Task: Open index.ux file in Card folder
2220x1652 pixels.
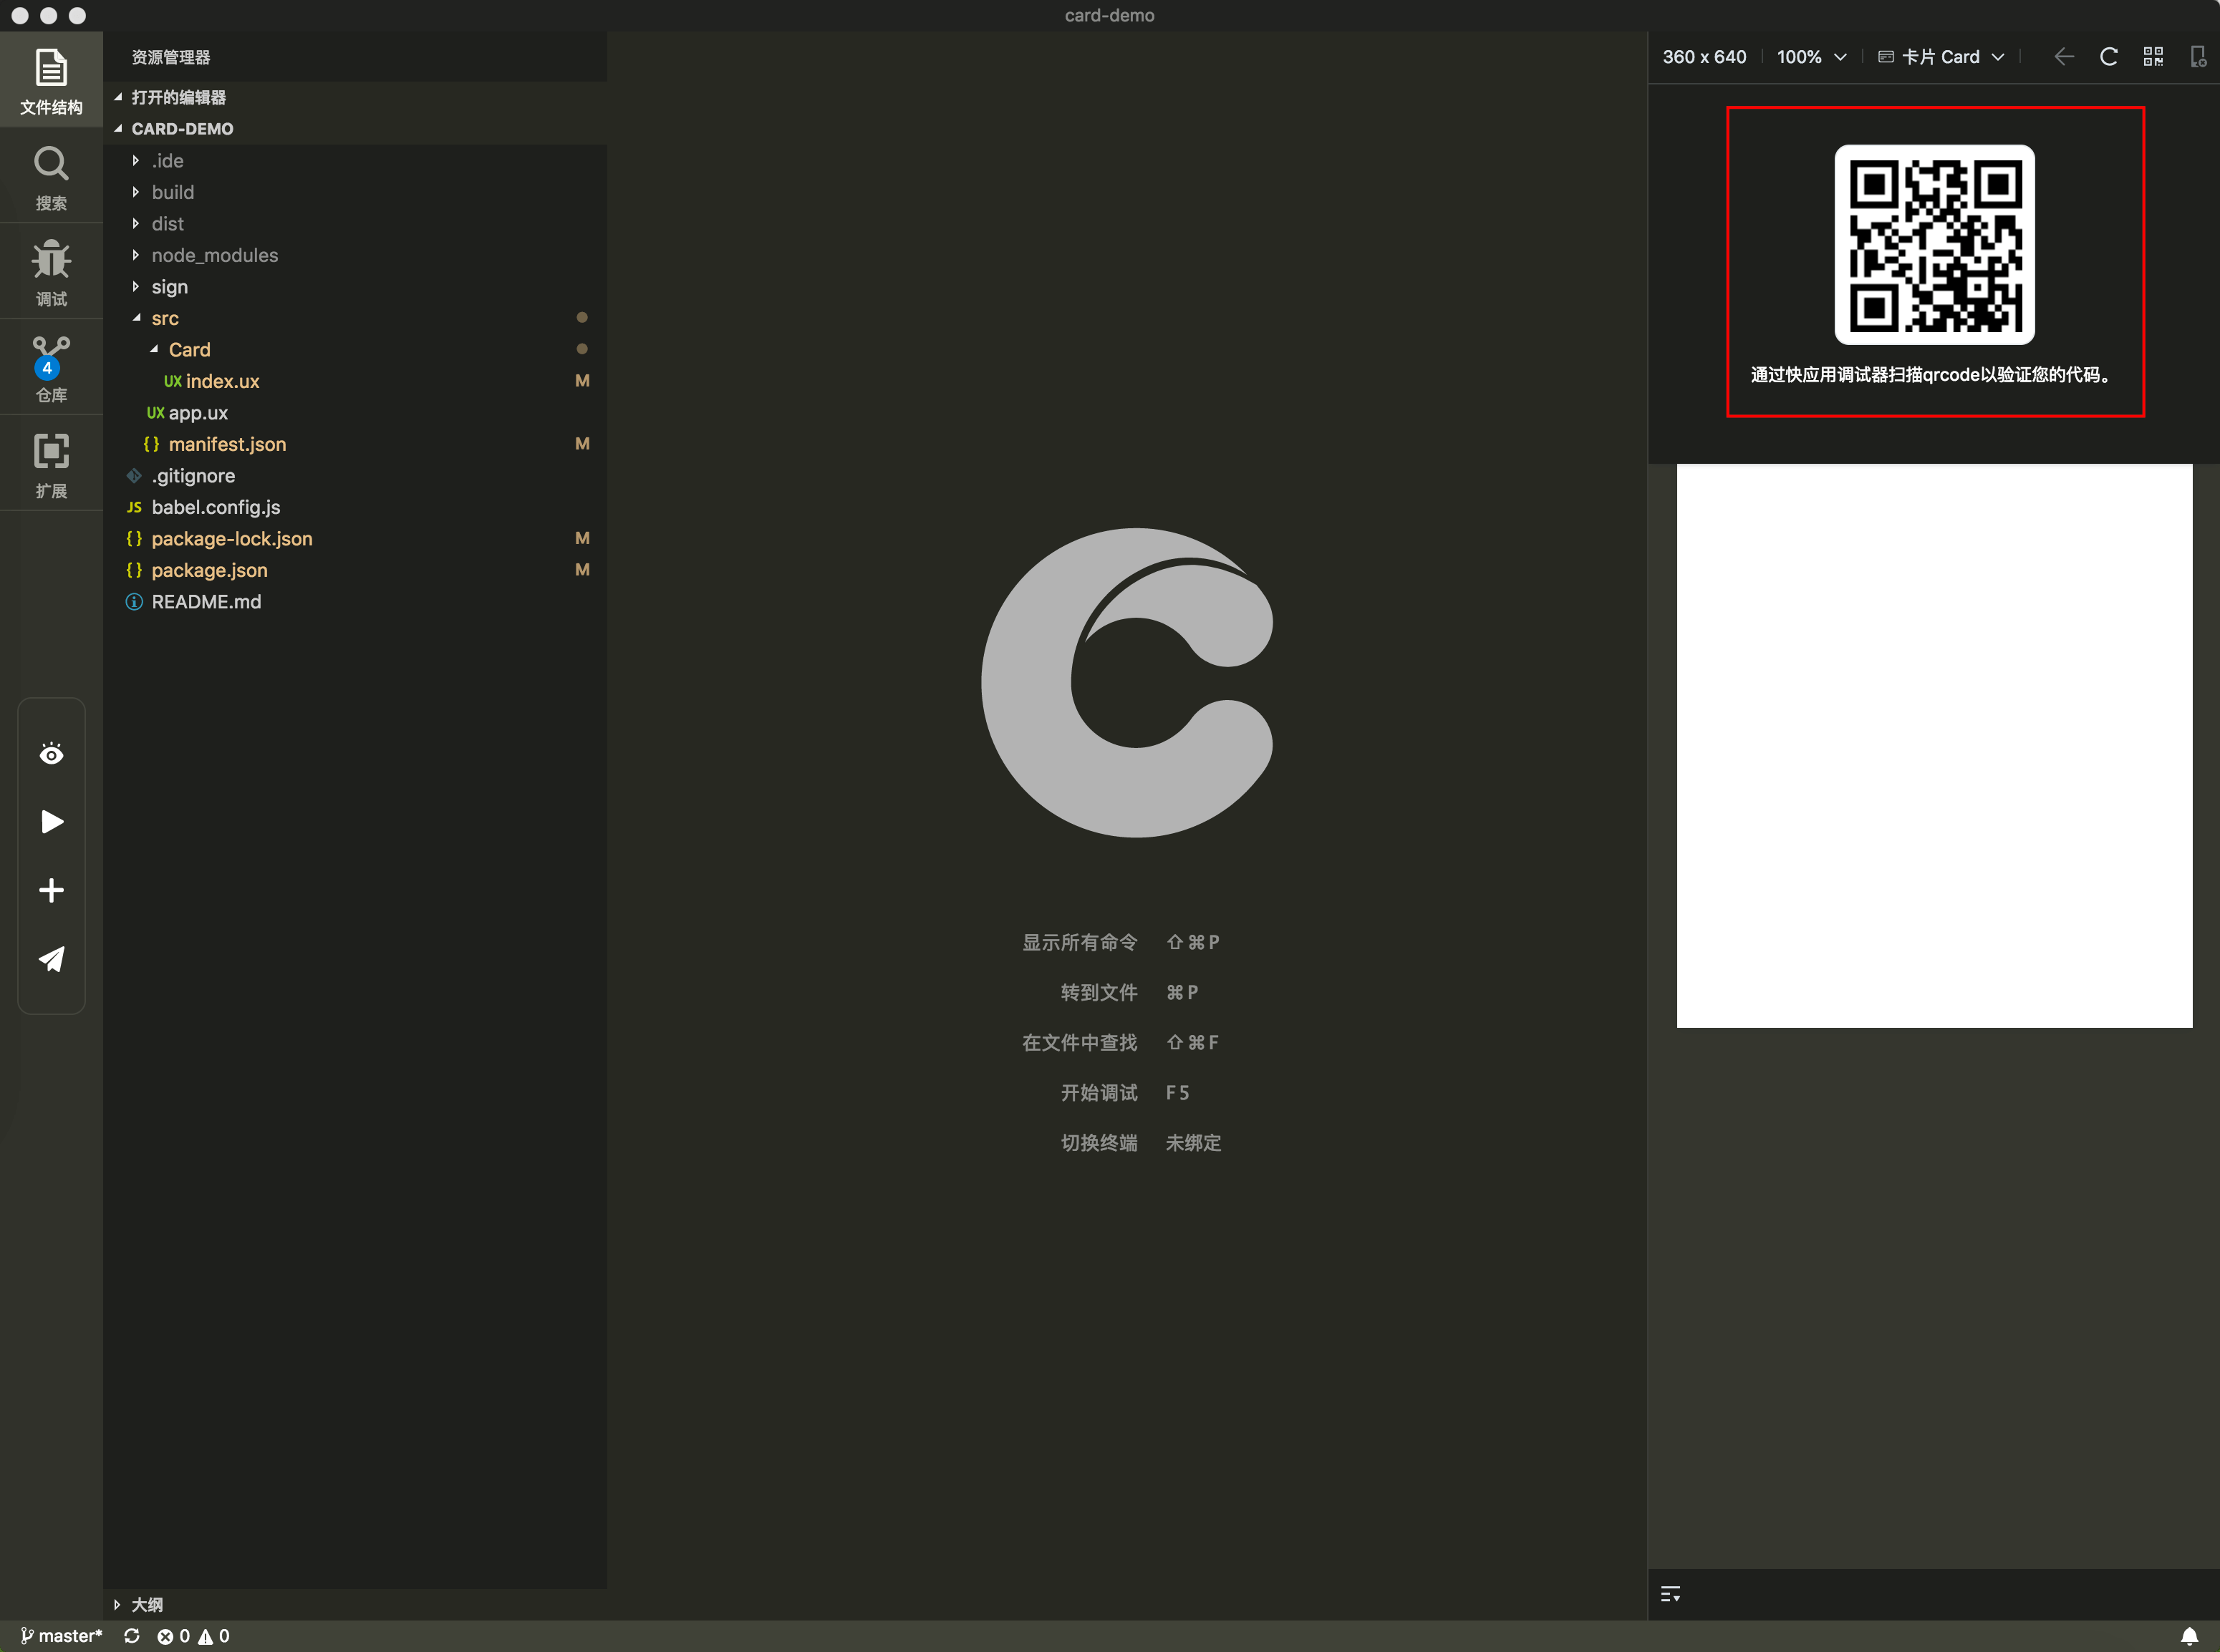Action: 222,381
